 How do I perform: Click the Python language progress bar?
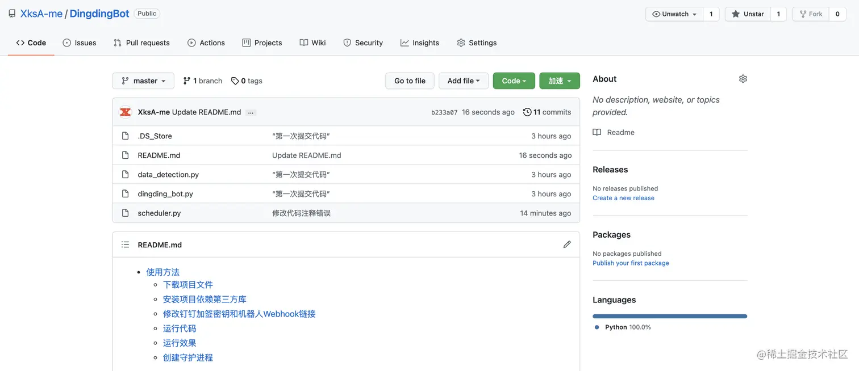pos(670,316)
